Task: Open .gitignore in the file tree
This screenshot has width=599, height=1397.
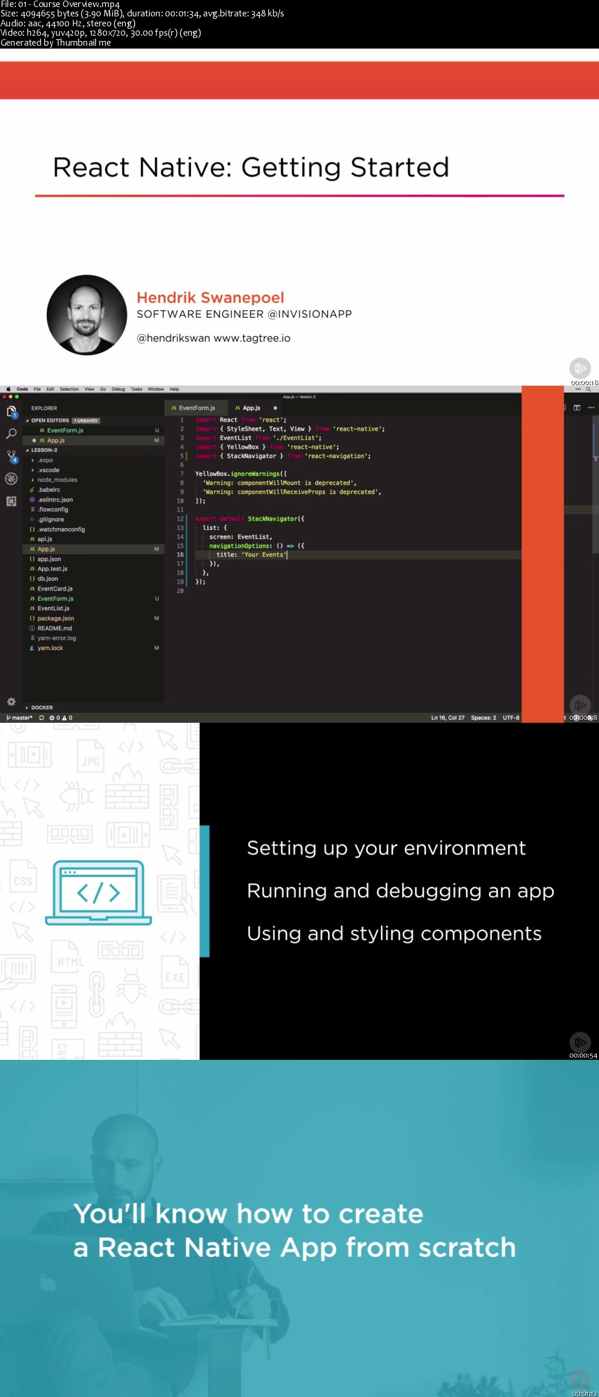Action: (94, 520)
